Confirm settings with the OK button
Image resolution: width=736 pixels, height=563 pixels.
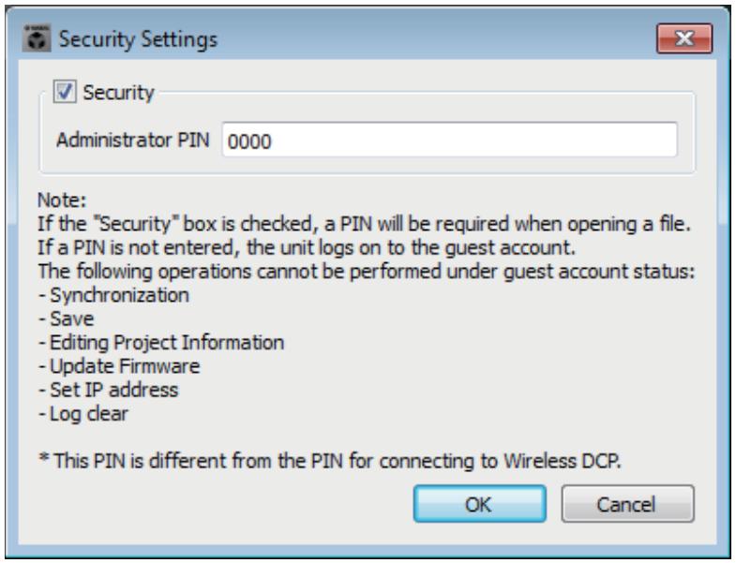pyautogui.click(x=479, y=504)
